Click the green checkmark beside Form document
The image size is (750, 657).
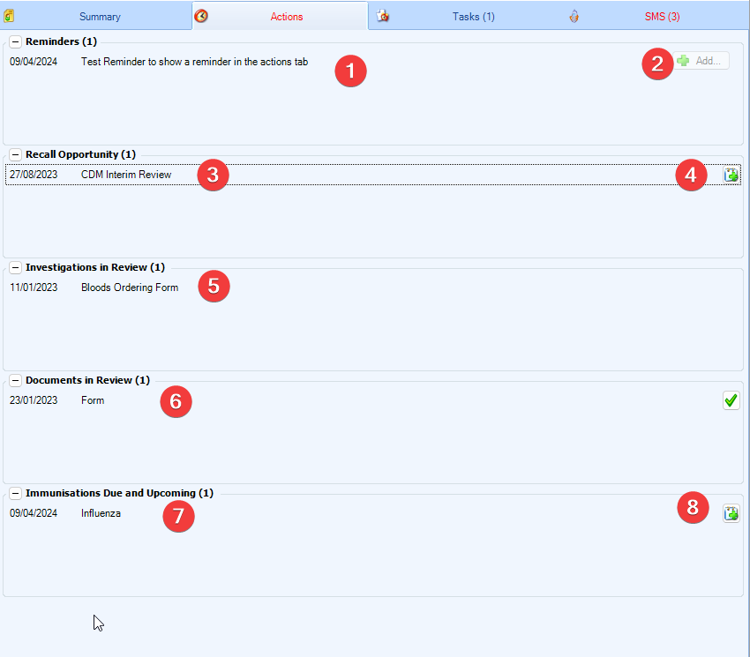(x=731, y=401)
